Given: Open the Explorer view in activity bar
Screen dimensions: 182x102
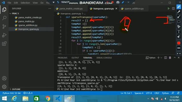Looking at the screenshot, I should (x=4, y=9).
